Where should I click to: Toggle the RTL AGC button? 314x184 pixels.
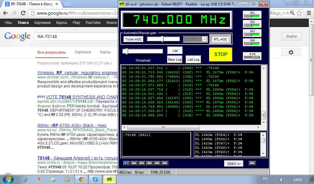pos(220,39)
